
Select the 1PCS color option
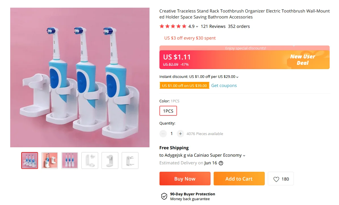tap(168, 111)
